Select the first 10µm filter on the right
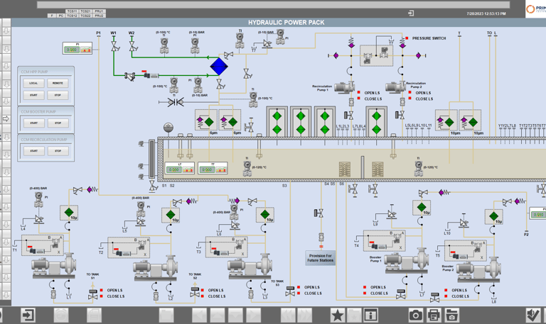This screenshot has height=324, width=546. click(446, 120)
